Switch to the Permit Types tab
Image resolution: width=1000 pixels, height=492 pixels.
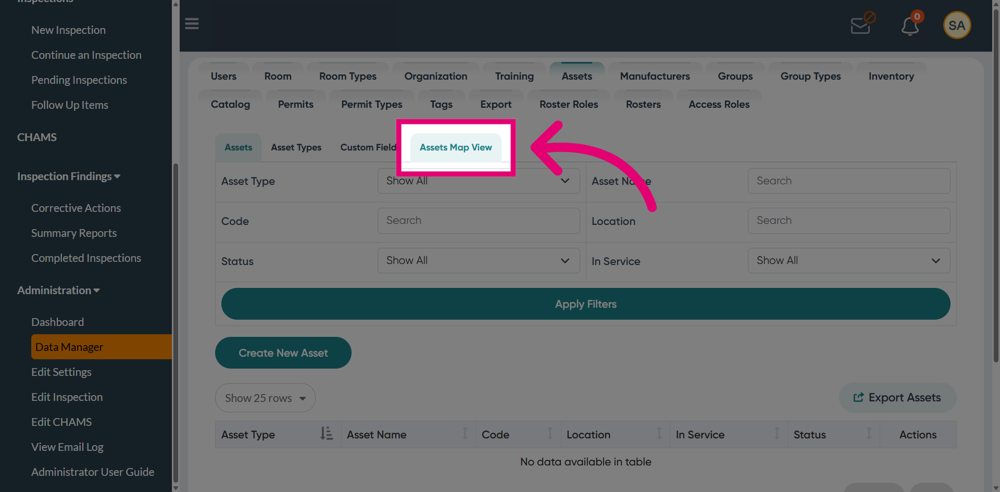coord(371,104)
